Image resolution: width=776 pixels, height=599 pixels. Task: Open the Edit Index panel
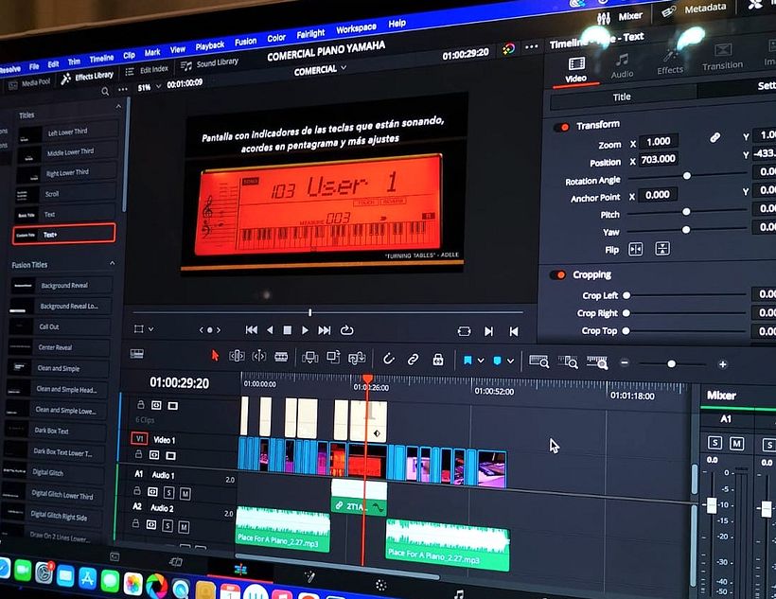[x=147, y=70]
